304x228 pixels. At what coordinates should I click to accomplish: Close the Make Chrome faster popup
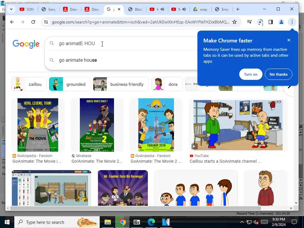(x=289, y=40)
